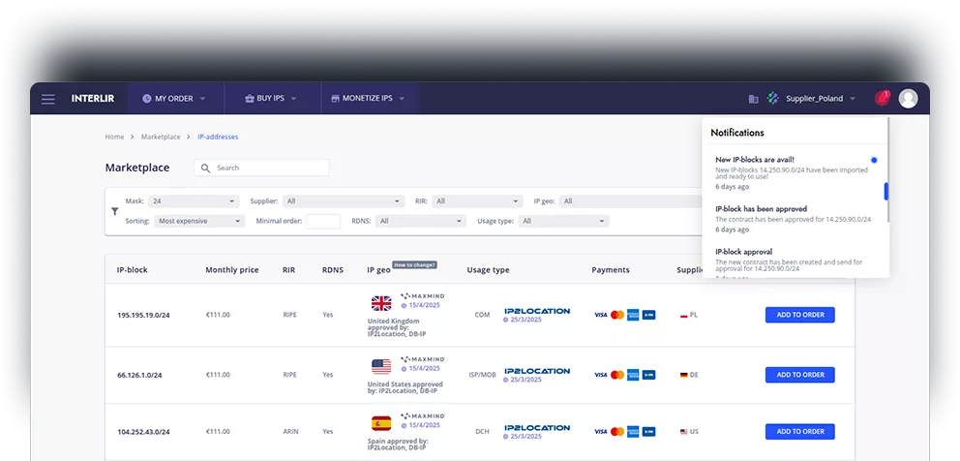This screenshot has width=960, height=461.
Task: Open the Mask dropdown showing 24
Action: click(195, 201)
